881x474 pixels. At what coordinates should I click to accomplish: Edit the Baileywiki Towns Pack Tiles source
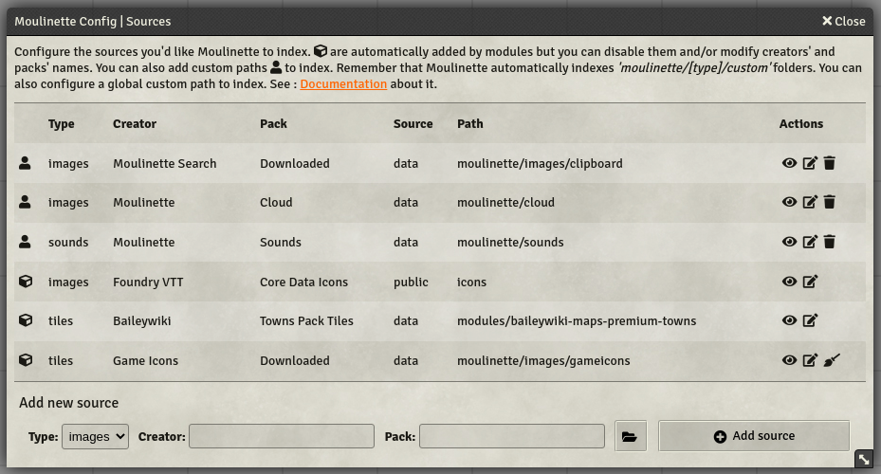coord(810,320)
